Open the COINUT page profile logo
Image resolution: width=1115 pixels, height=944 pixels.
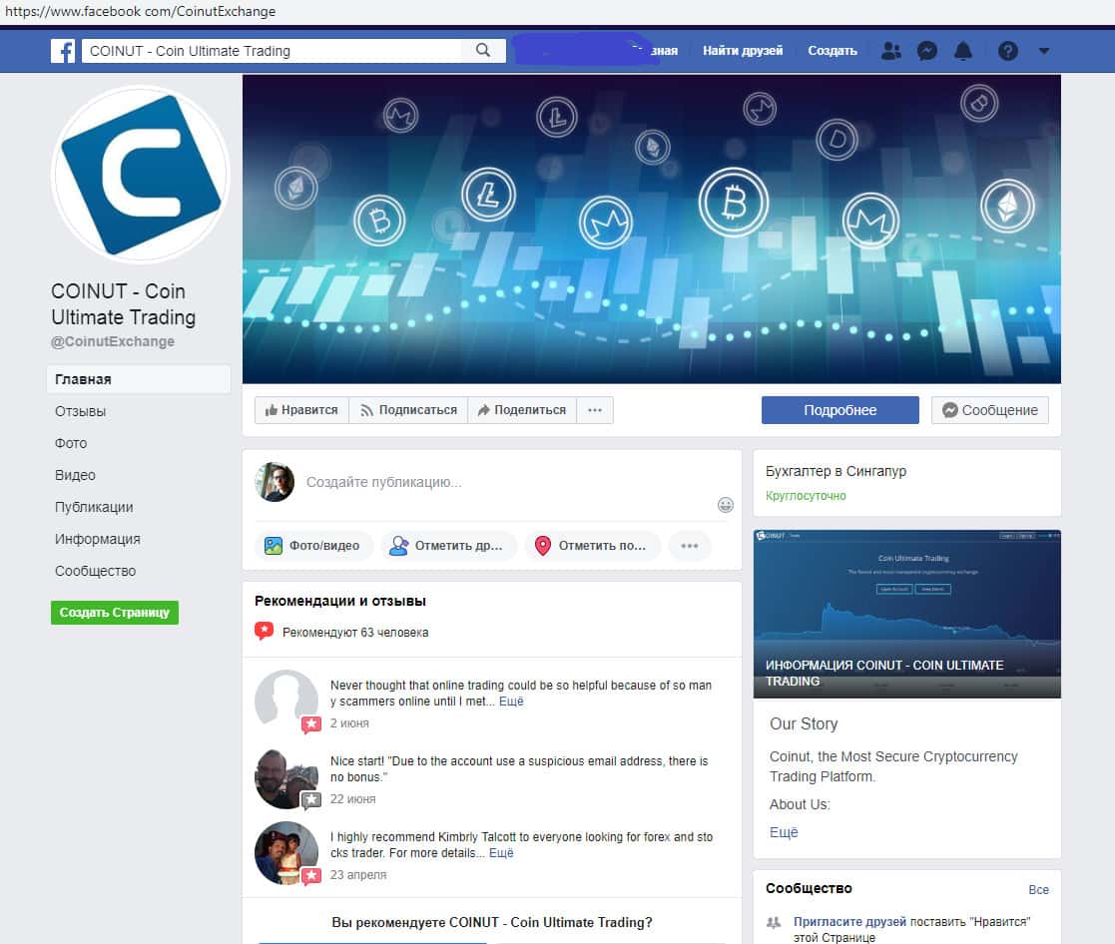click(x=140, y=175)
